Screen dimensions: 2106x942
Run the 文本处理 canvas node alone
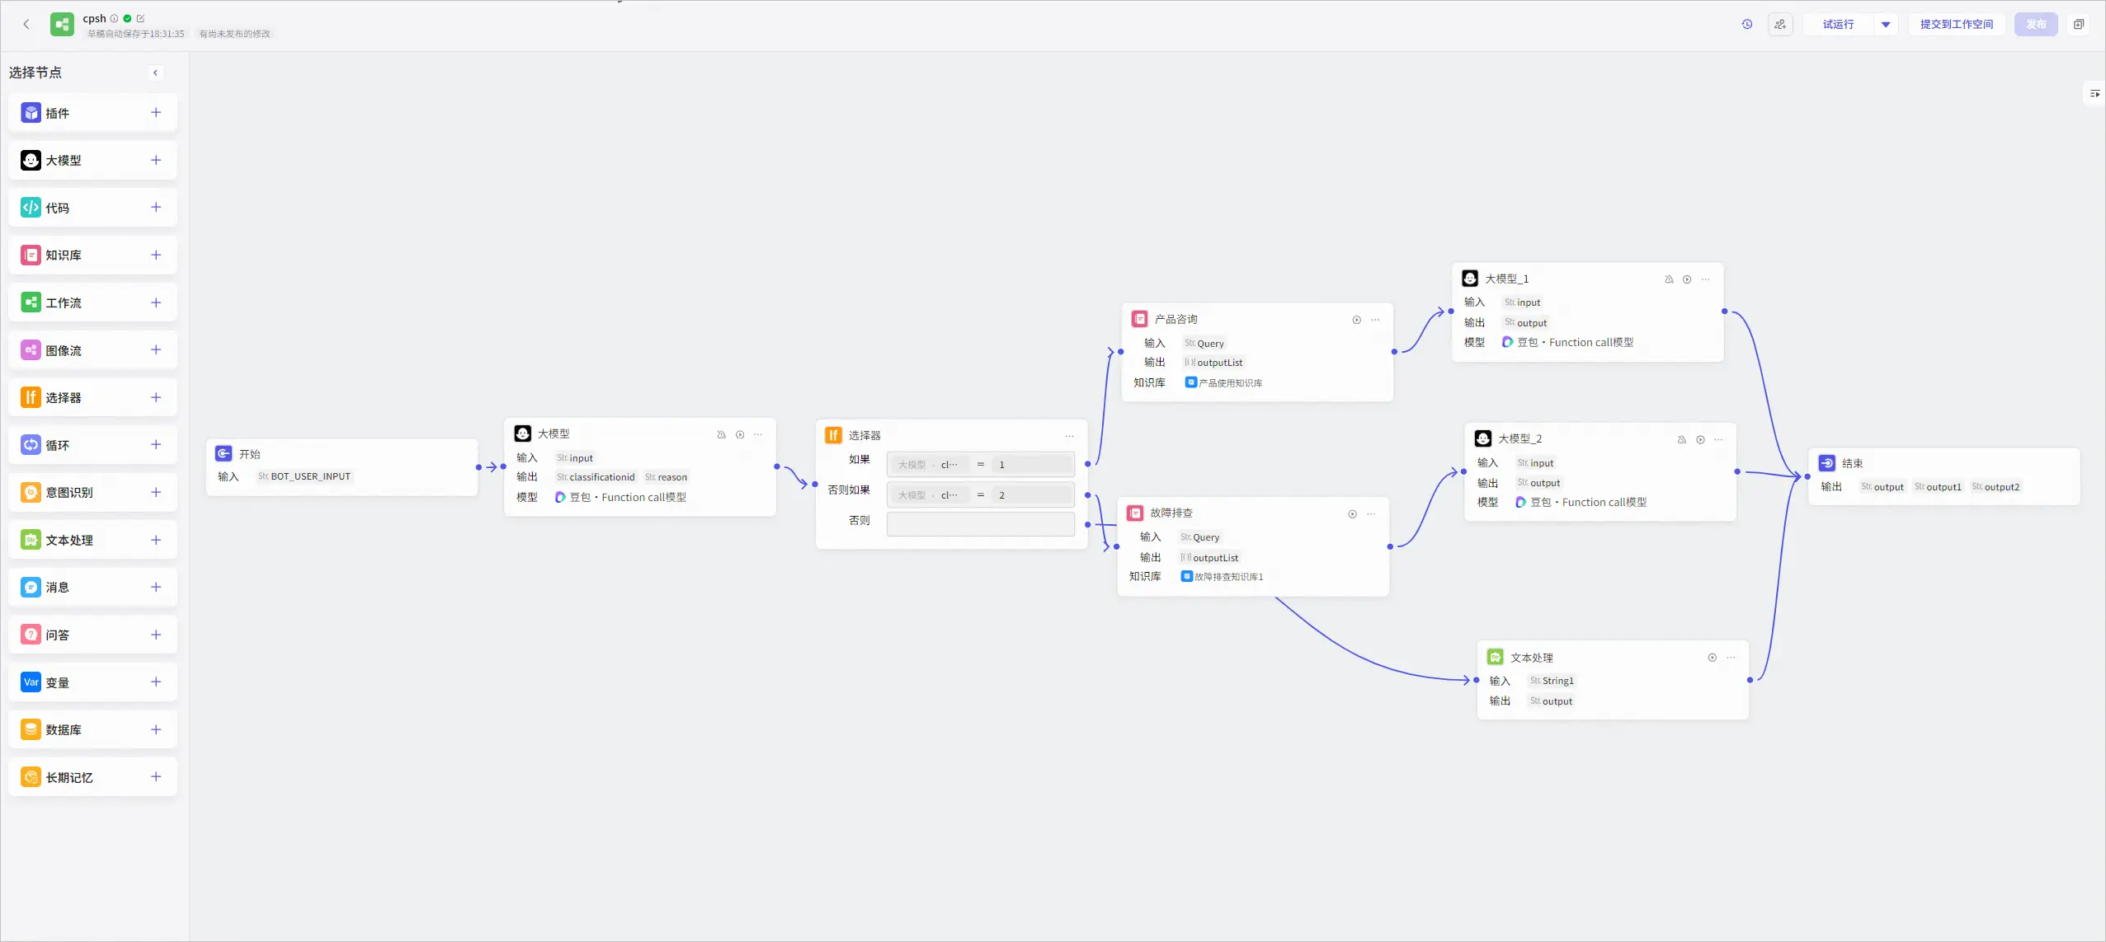[1713, 658]
